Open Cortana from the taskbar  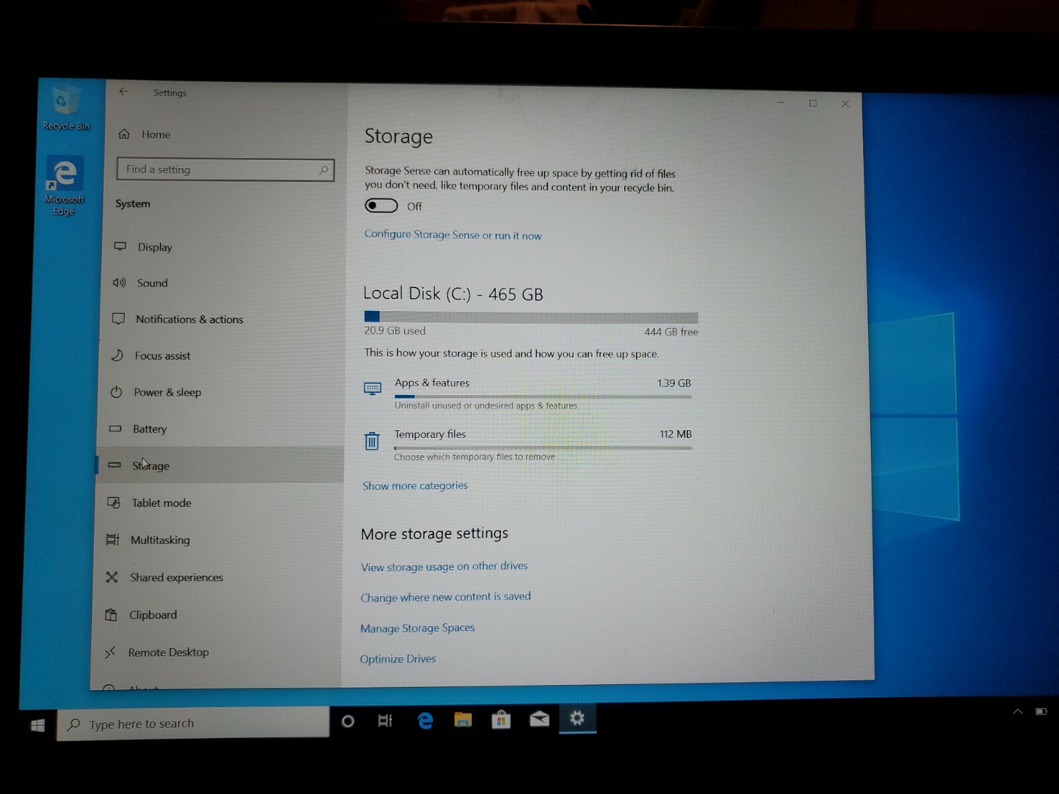pos(347,721)
